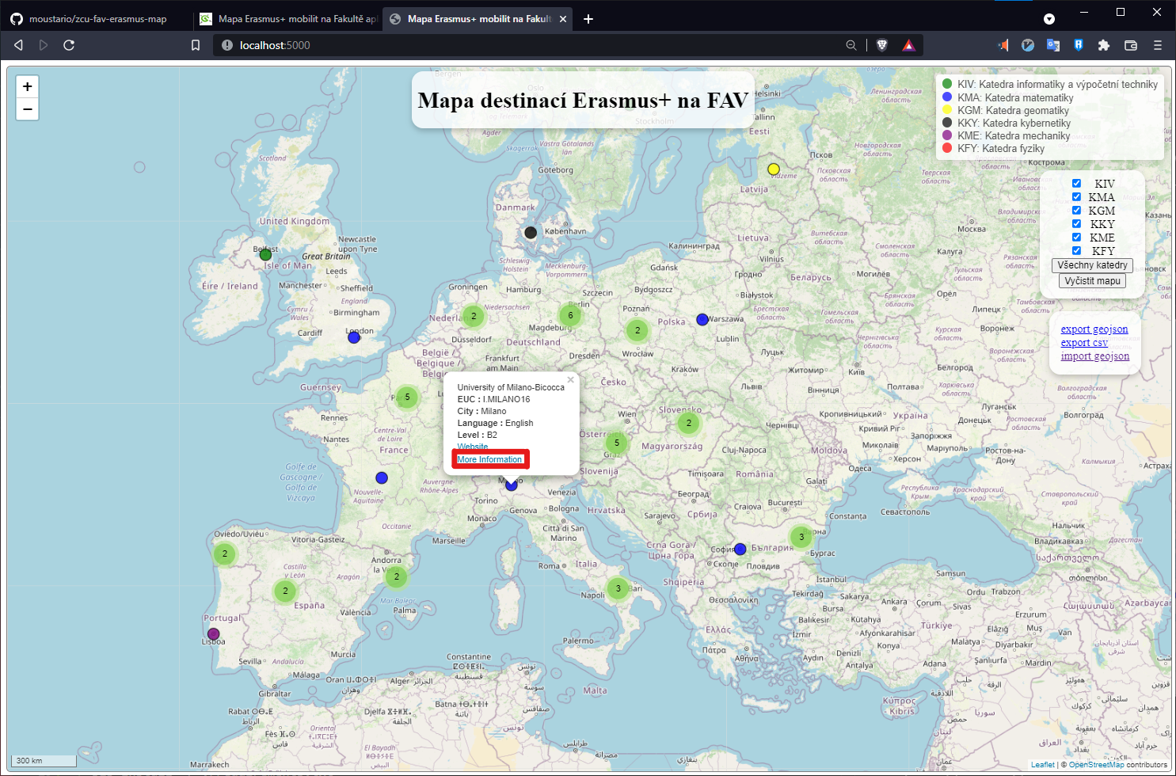Click the KGM yellow legend dot
This screenshot has height=776, width=1176.
pos(947,109)
